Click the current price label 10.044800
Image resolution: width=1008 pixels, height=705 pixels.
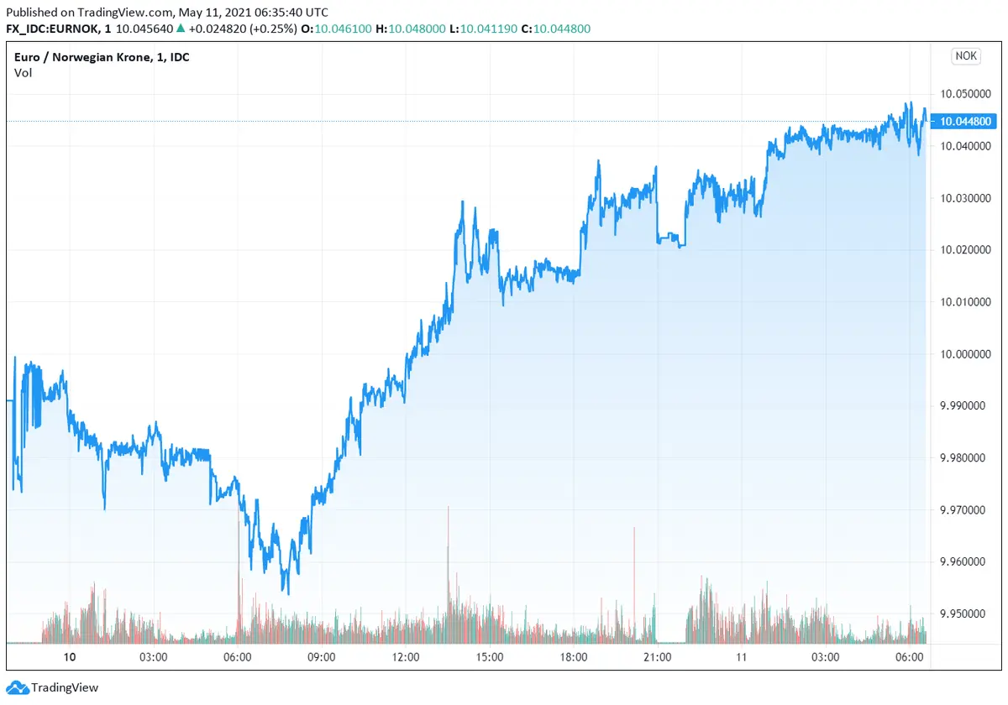pos(966,122)
